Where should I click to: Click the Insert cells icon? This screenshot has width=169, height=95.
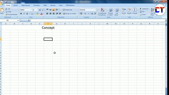click(x=124, y=10)
